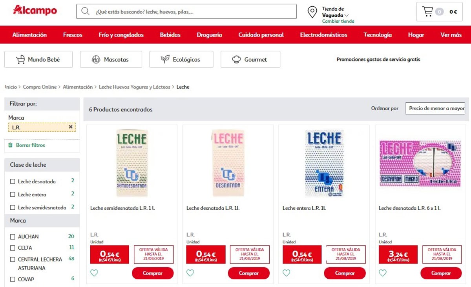
Task: Open the Ordenar por dropdown
Action: click(435, 108)
